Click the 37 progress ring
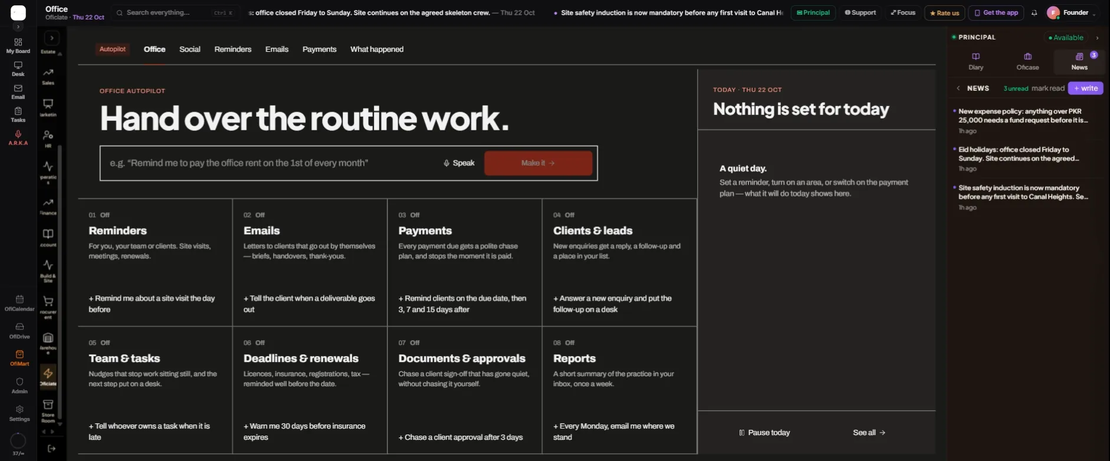The width and height of the screenshot is (1110, 461). [x=18, y=440]
